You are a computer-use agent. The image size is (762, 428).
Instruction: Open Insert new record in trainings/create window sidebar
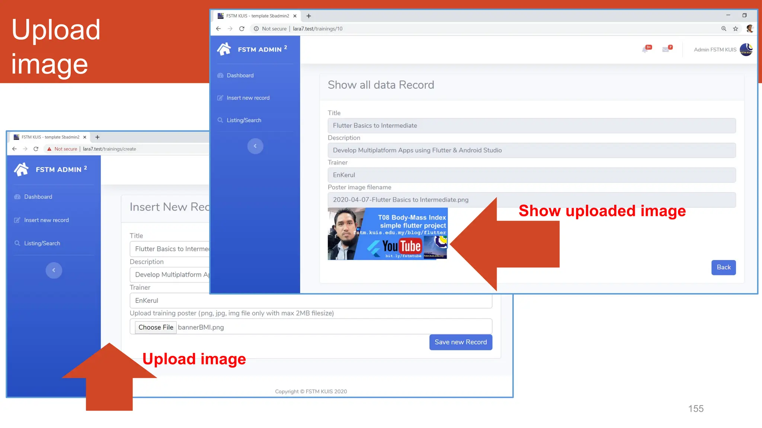pyautogui.click(x=41, y=220)
